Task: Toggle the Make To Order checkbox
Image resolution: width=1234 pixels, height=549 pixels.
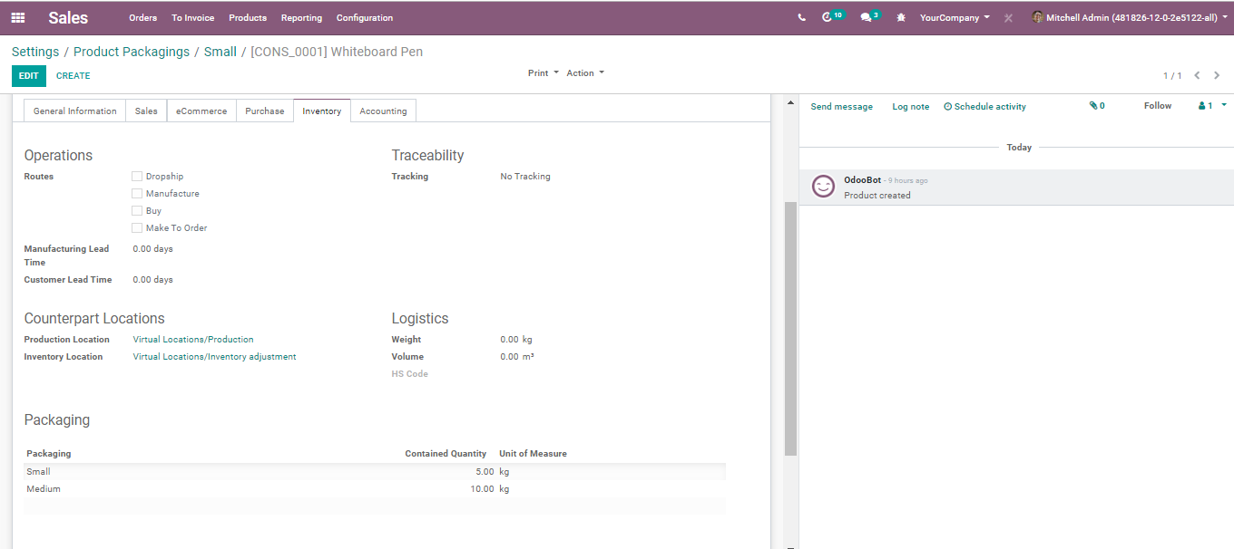Action: point(137,228)
